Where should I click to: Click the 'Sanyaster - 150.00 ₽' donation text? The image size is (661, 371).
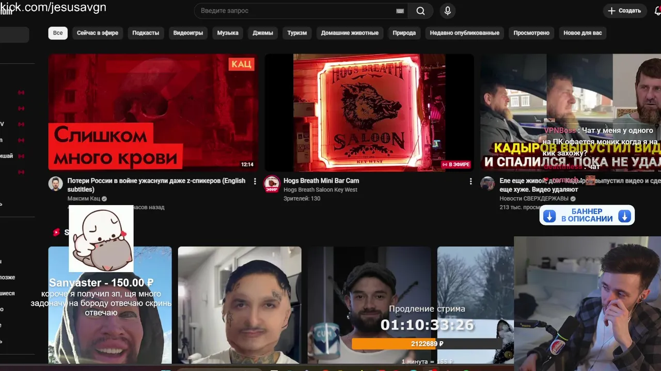pyautogui.click(x=101, y=283)
